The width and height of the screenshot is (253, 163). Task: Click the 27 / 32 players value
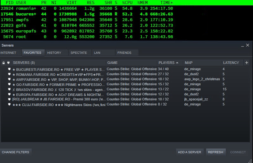coord(163,74)
